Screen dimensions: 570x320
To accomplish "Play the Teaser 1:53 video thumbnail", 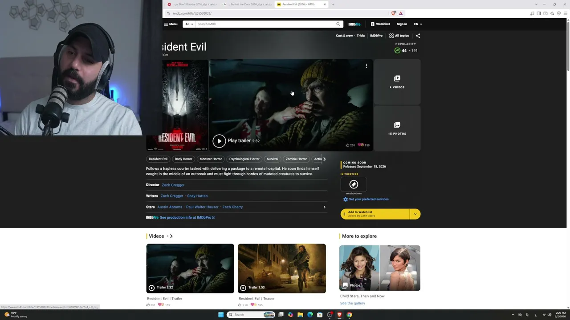I will [x=282, y=268].
